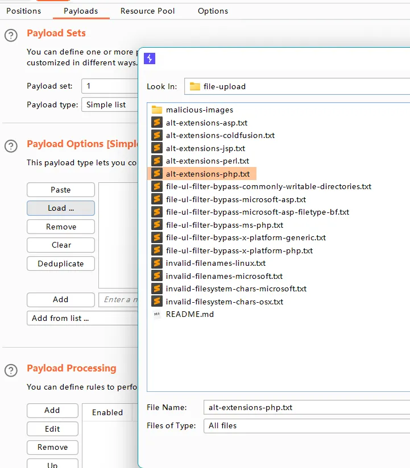This screenshot has height=468, width=410.
Task: Expand the Payload type Simple list dropdown
Action: 110,105
